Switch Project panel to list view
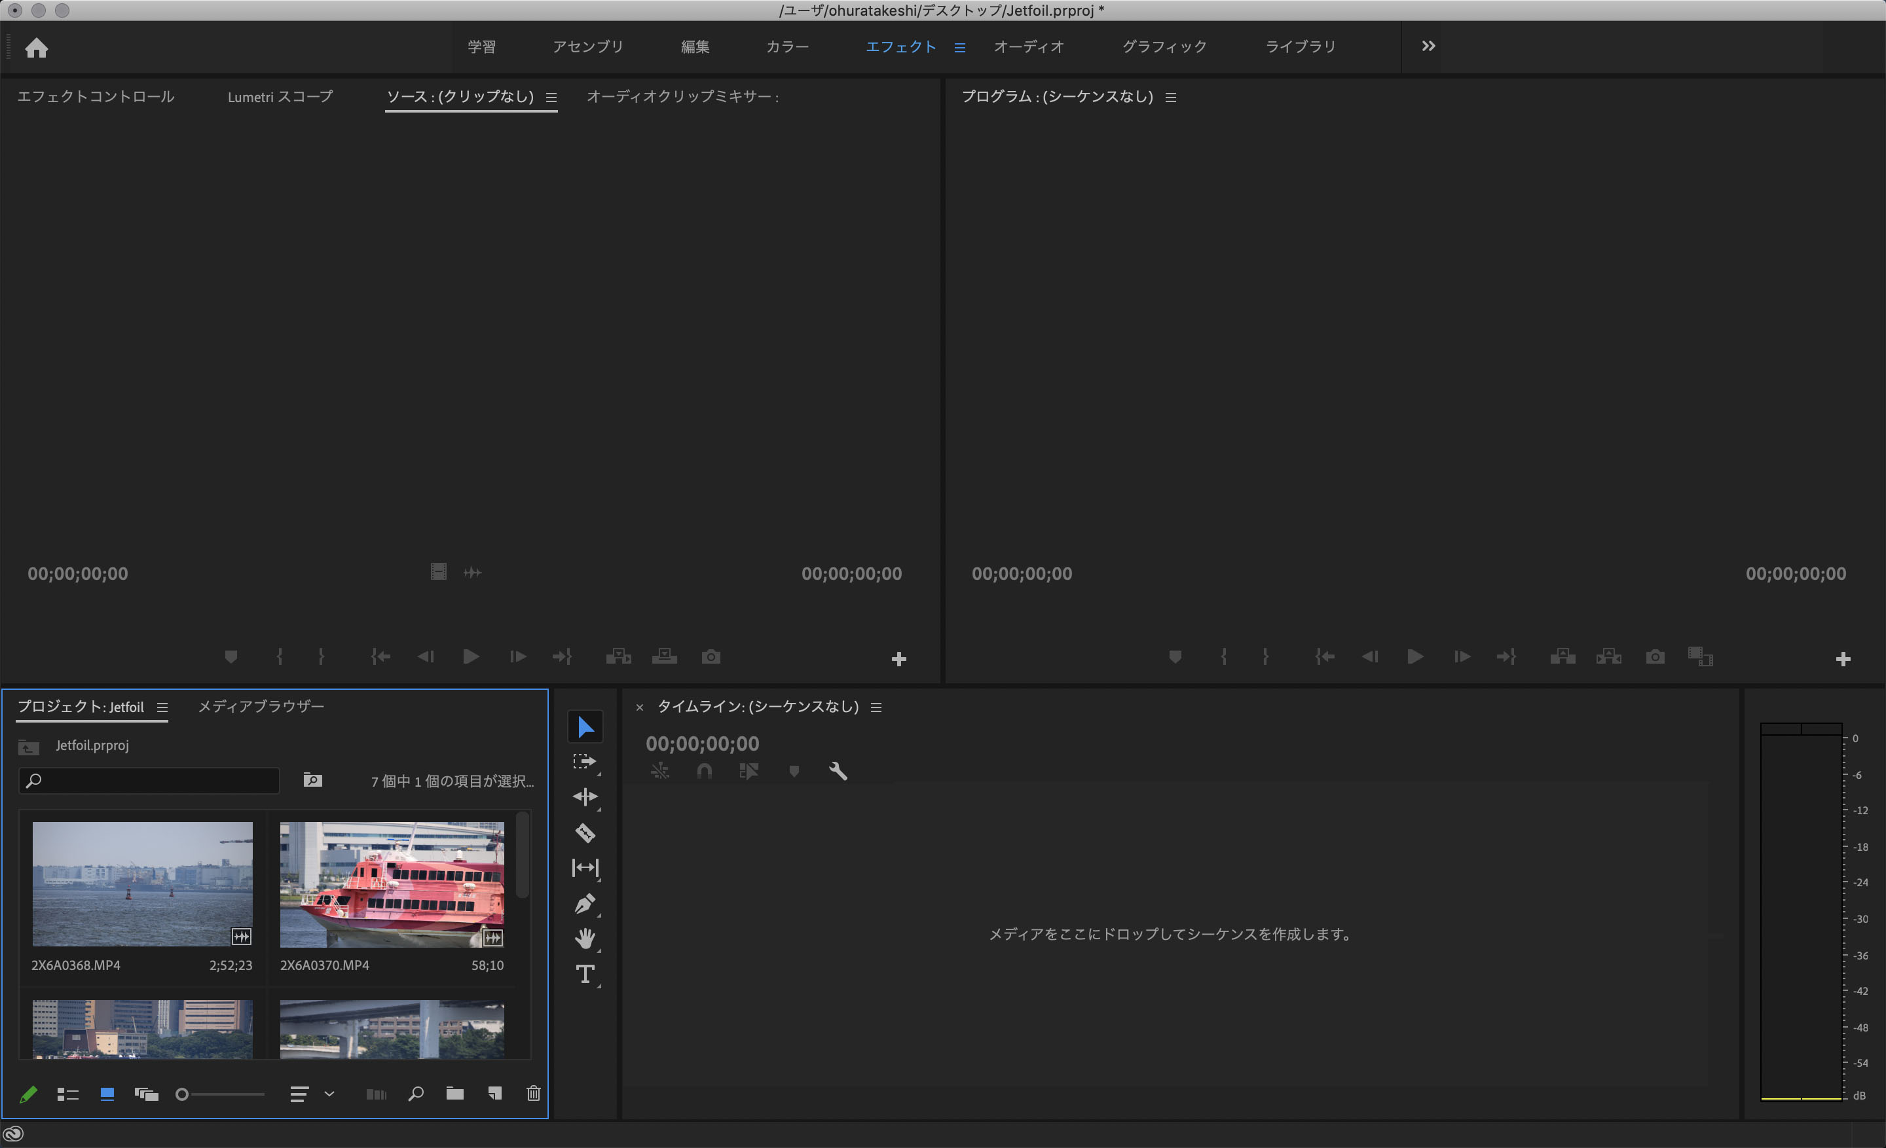The width and height of the screenshot is (1886, 1148). tap(68, 1094)
